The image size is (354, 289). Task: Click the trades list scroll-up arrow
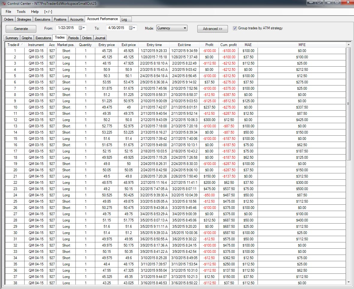348,45
